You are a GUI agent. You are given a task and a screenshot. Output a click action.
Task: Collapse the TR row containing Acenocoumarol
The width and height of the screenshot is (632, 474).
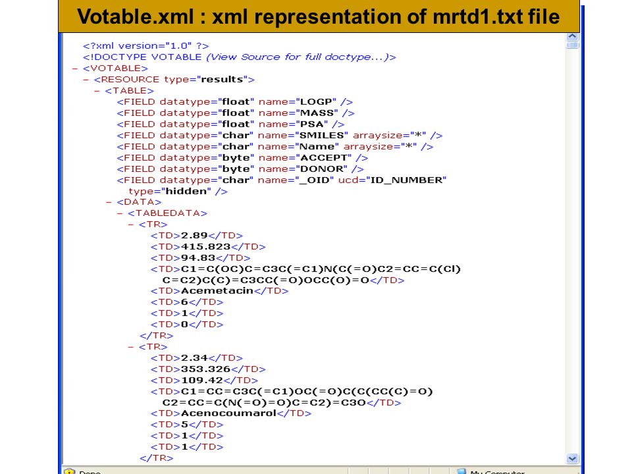pos(130,347)
